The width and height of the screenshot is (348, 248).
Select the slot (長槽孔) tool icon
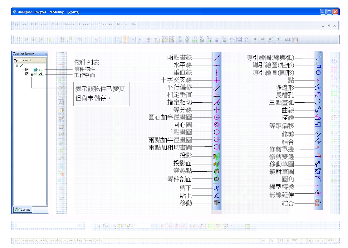point(318,95)
